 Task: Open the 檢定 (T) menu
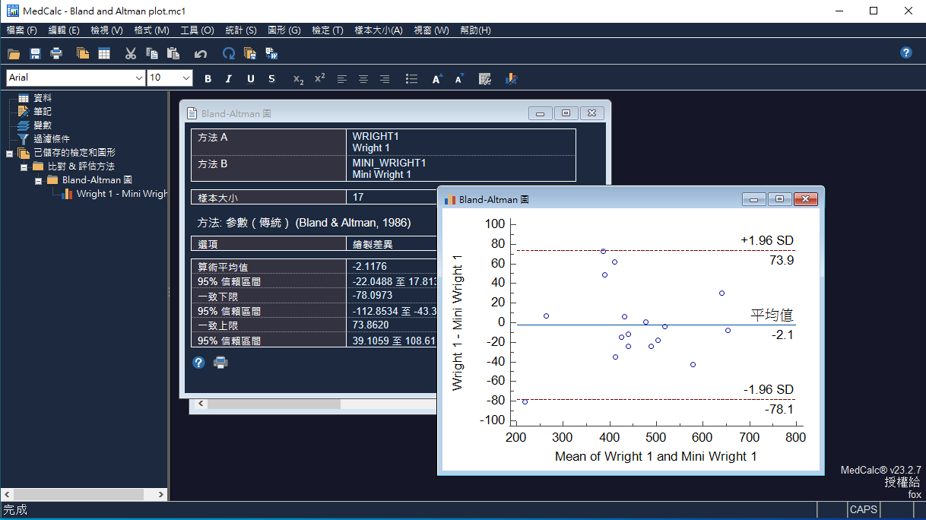pos(328,30)
